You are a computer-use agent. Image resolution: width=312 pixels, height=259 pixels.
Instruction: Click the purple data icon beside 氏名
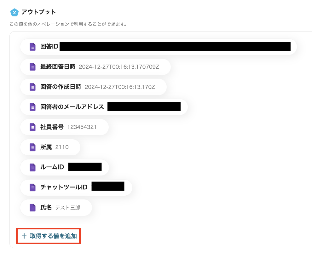[x=32, y=207]
